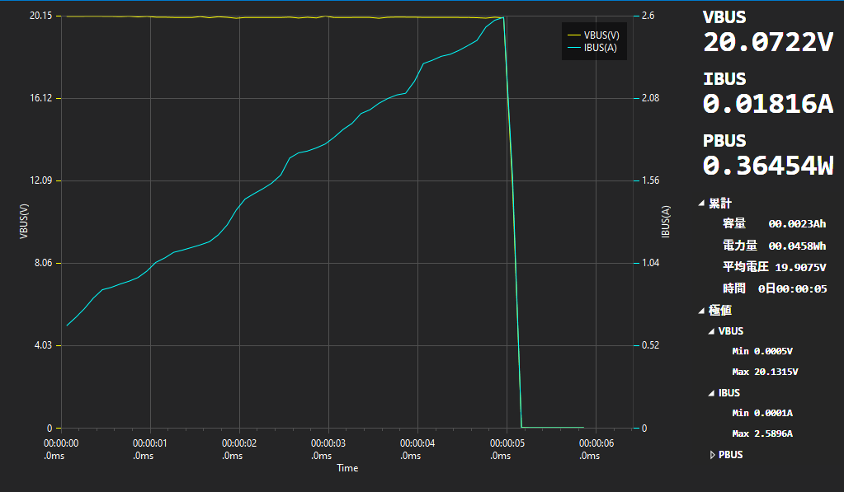Click the 0.36454W power reading
844x492 pixels.
tap(767, 166)
